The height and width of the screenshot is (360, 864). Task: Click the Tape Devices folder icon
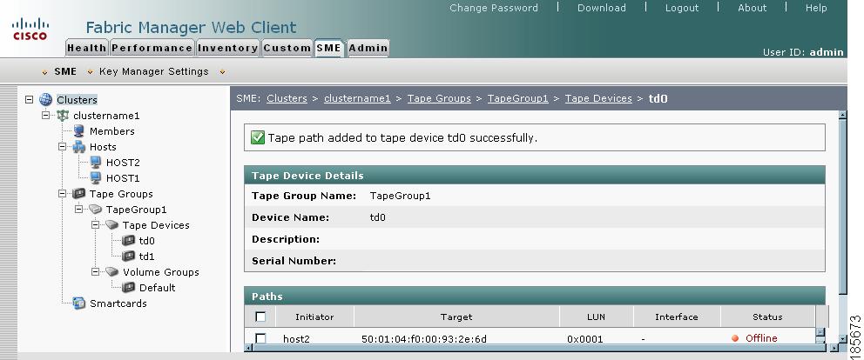point(111,224)
